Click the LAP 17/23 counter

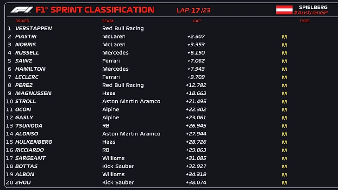(194, 10)
